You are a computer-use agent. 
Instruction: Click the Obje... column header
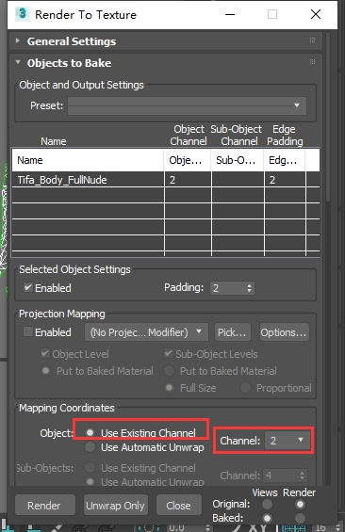[188, 160]
